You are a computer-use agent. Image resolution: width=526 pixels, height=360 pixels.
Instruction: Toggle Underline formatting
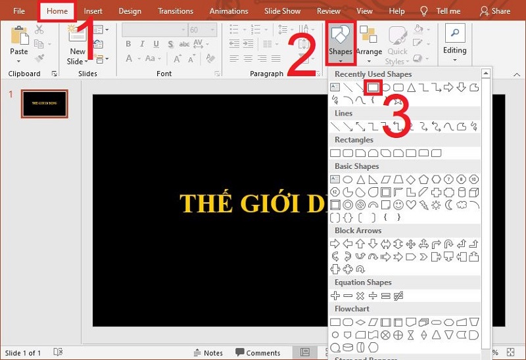tap(156, 44)
